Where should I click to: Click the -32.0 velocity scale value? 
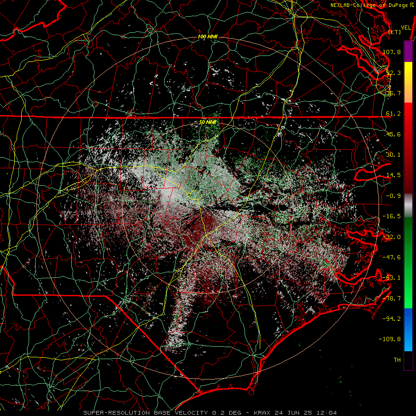[x=392, y=237]
